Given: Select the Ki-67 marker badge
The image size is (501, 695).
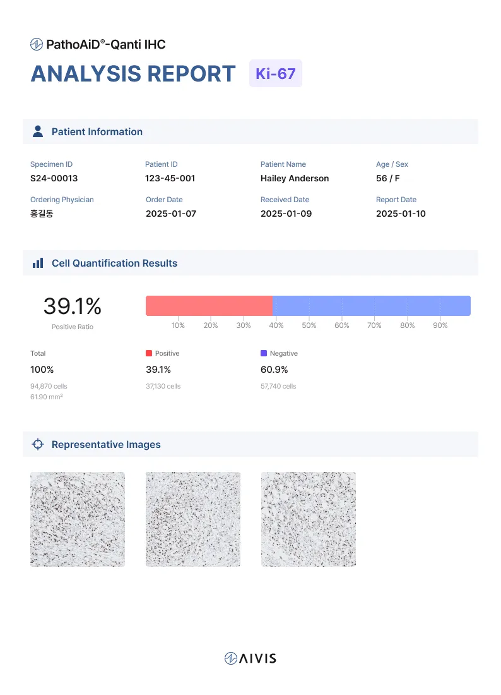Looking at the screenshot, I should 276,73.
